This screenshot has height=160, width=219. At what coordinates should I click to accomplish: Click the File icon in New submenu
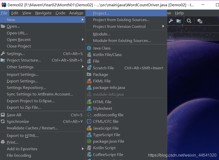pos(89,61)
